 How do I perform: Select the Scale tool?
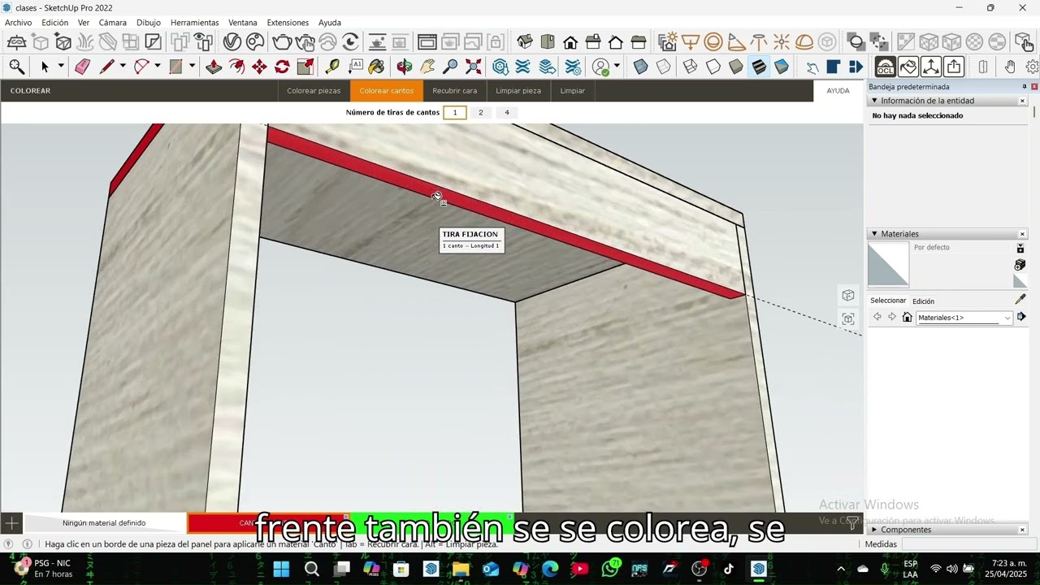click(x=305, y=67)
